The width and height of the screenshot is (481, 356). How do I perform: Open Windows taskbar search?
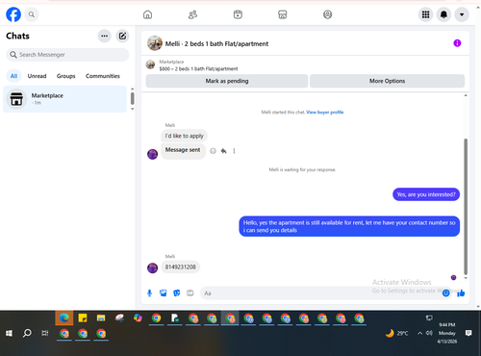coord(27,334)
